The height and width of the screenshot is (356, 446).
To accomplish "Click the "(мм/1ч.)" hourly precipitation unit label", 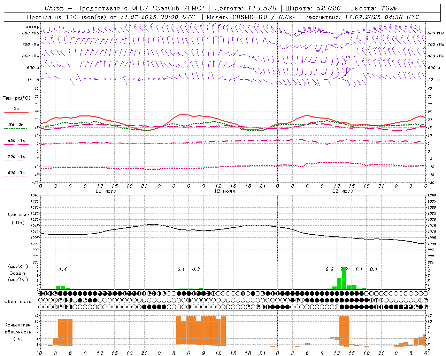I will 18,280.
